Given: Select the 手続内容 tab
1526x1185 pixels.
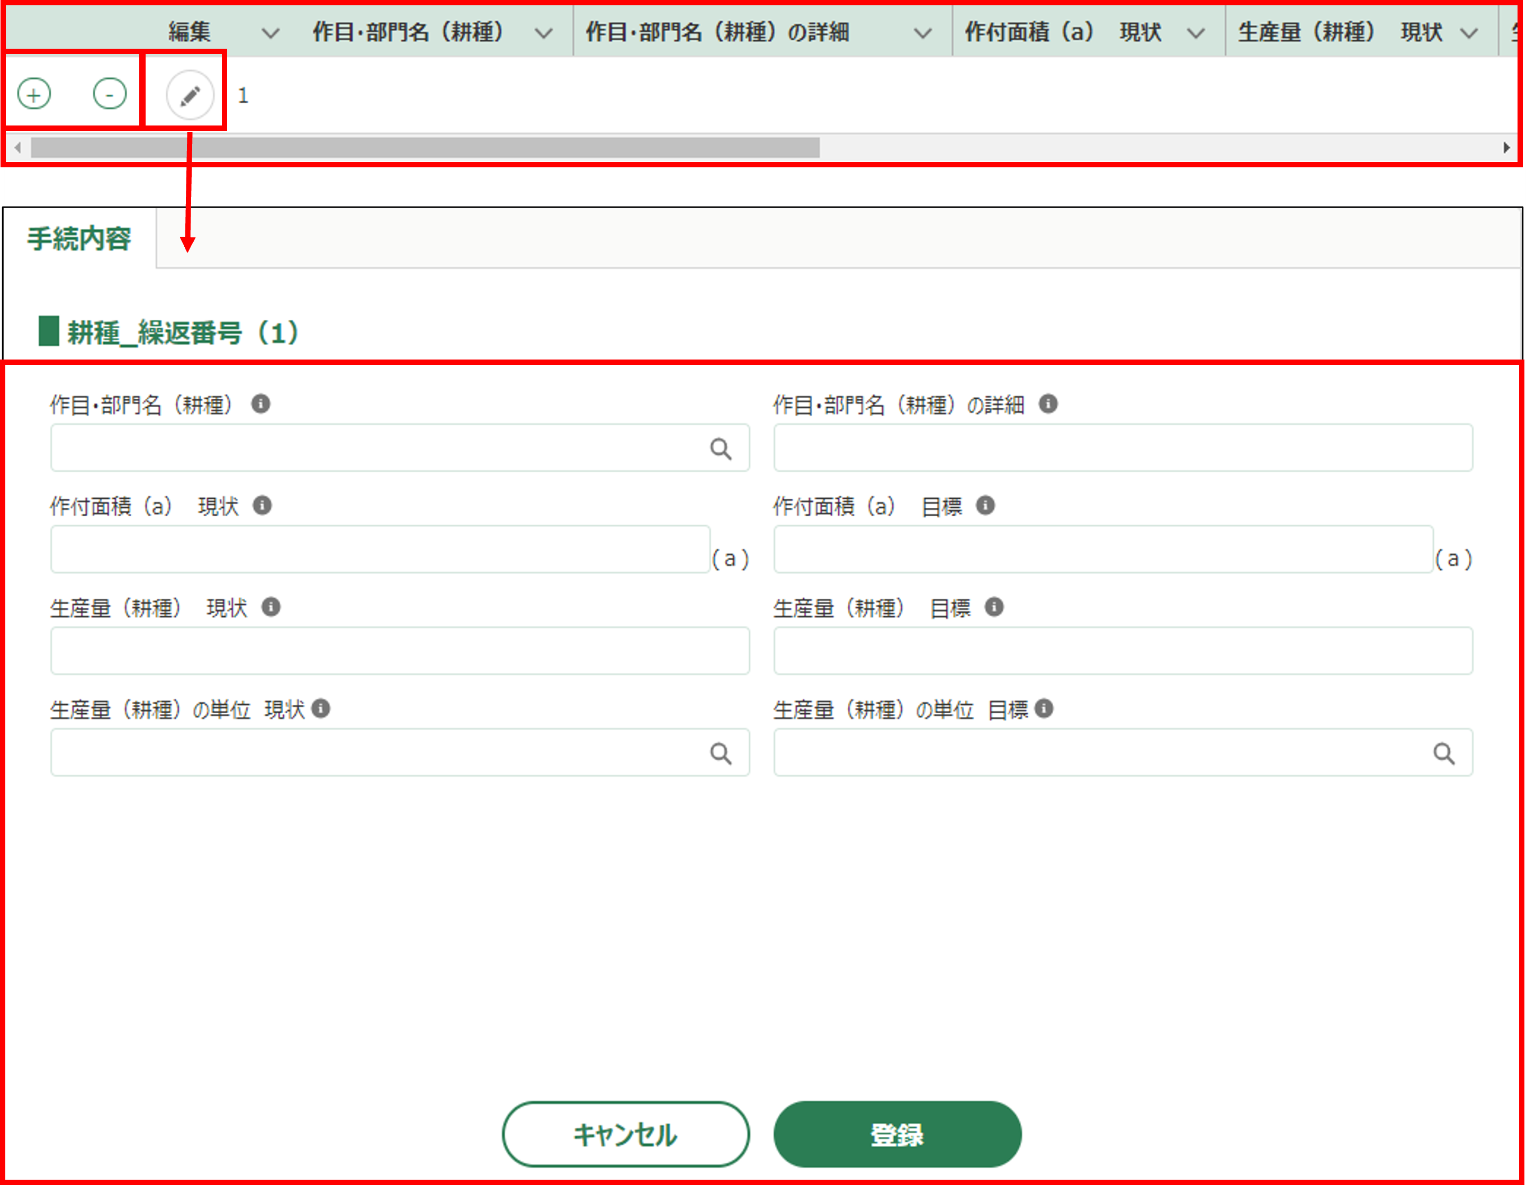Looking at the screenshot, I should (x=79, y=239).
